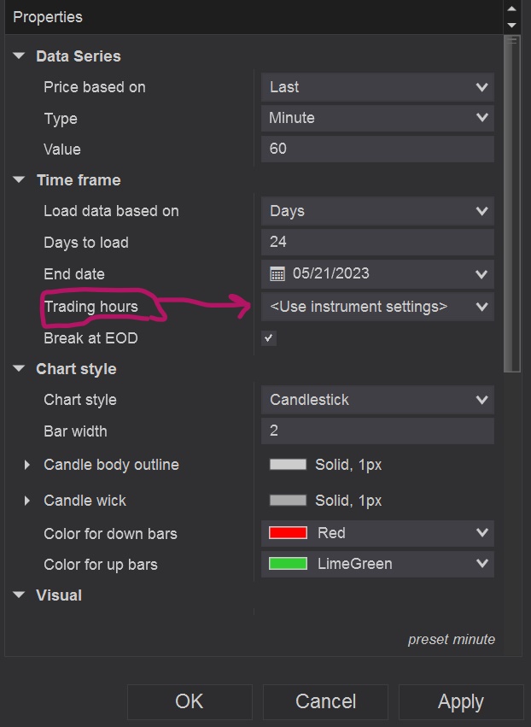Click the panel scroll-down arrow at top right
531x727 pixels.
click(x=511, y=25)
